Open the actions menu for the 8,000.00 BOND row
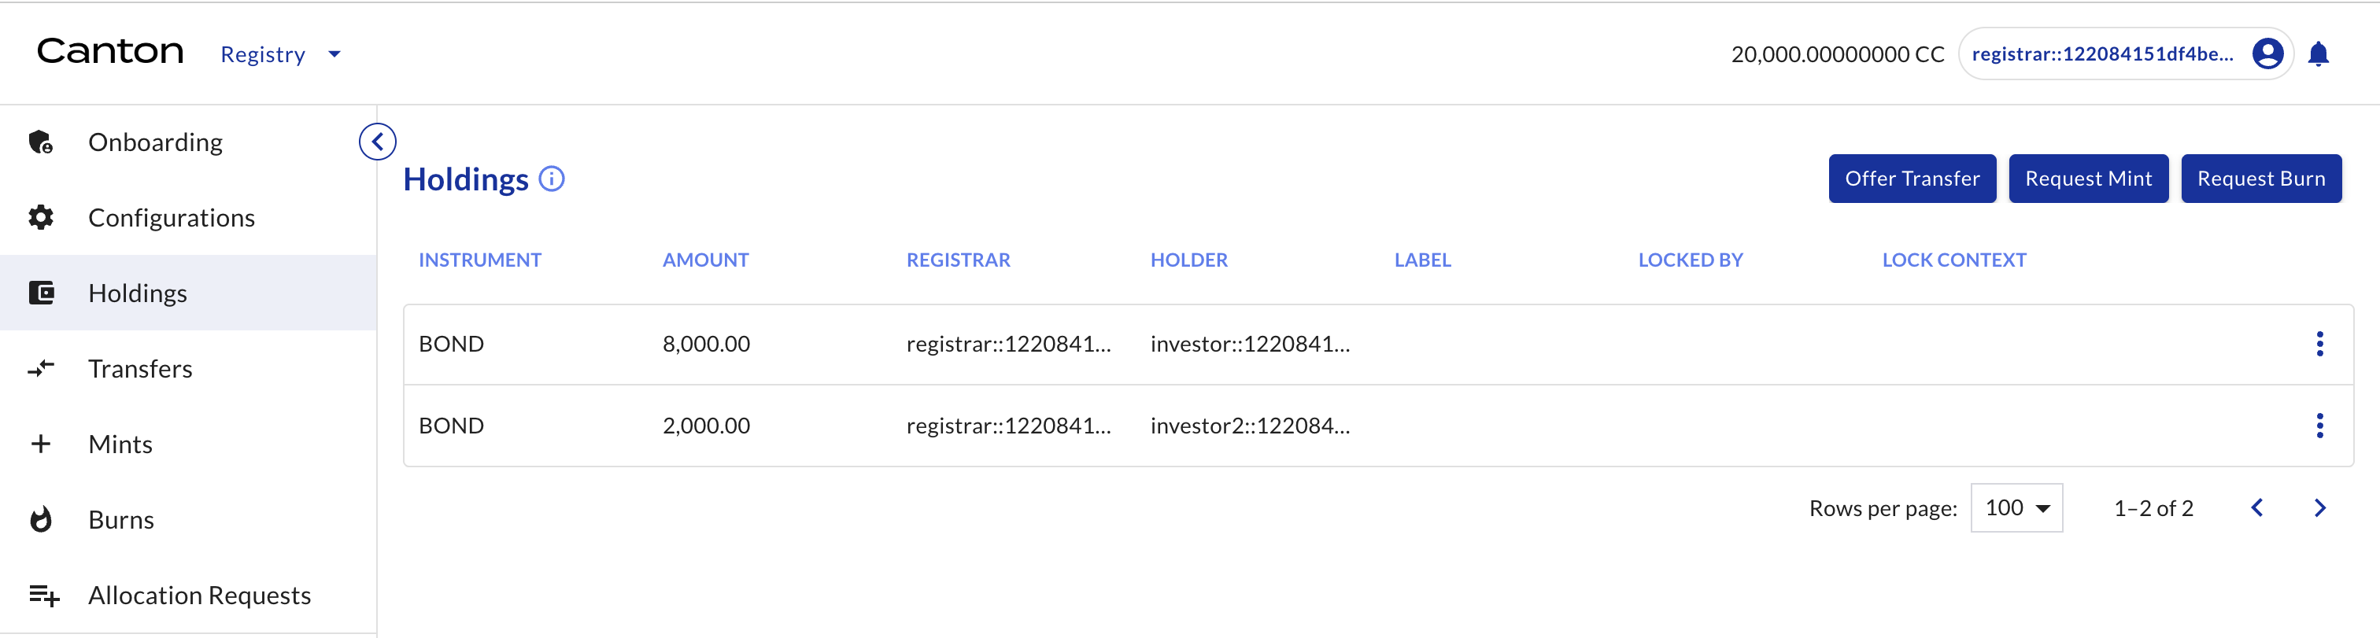 tap(2320, 344)
